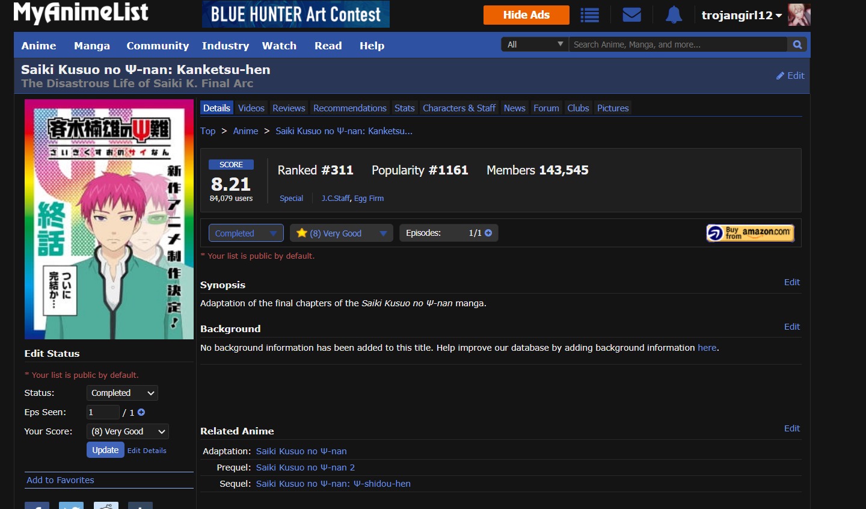
Task: Open the Read menu
Action: [x=328, y=46]
